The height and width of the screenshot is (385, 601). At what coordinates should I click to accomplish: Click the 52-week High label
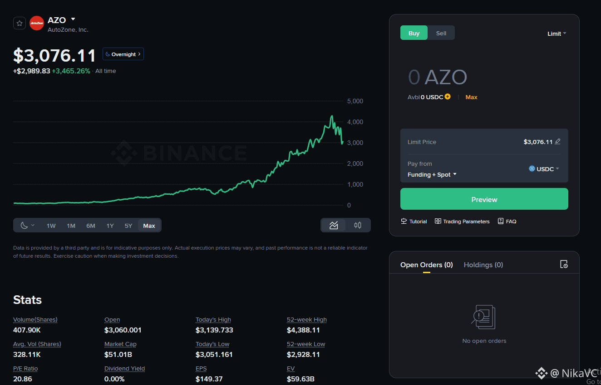pos(307,319)
